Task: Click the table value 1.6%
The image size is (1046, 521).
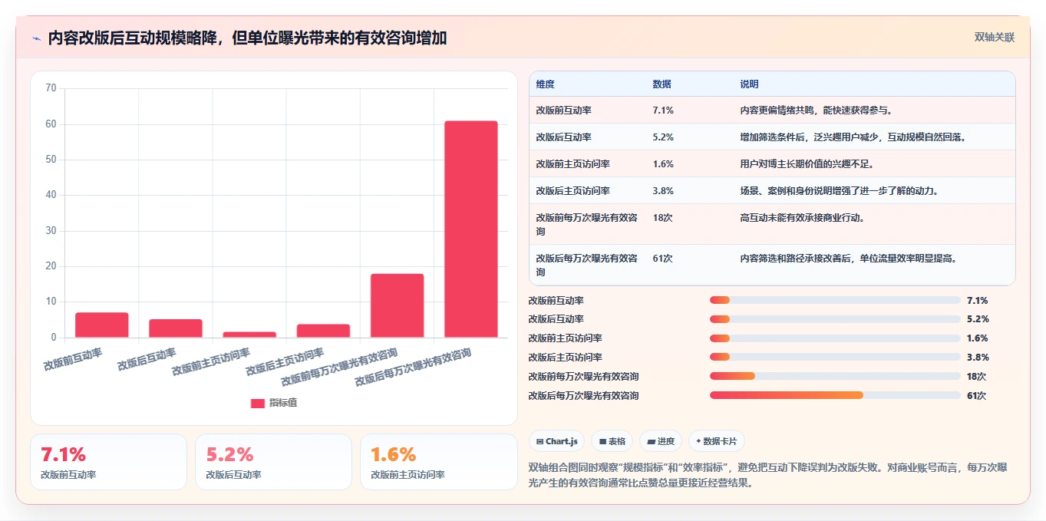Action: click(x=663, y=164)
